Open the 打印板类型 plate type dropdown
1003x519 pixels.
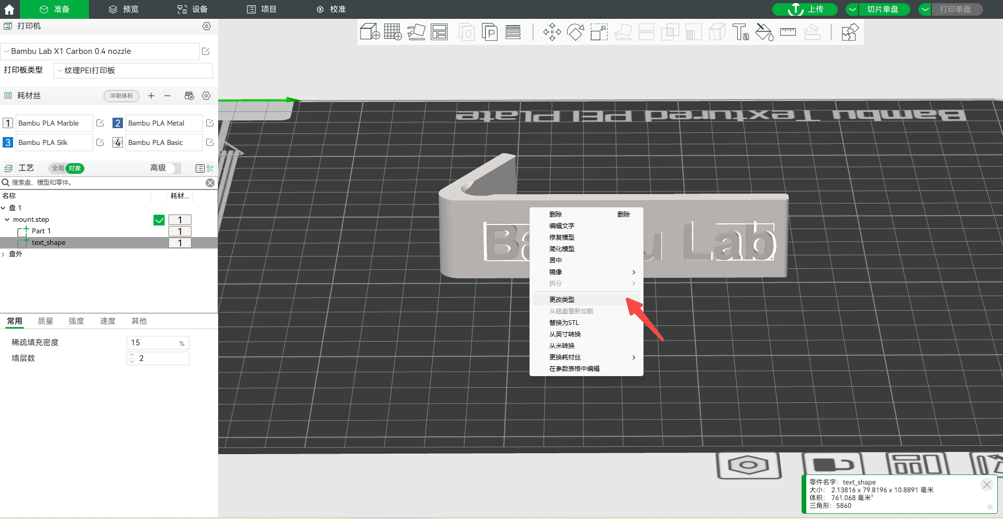(133, 71)
